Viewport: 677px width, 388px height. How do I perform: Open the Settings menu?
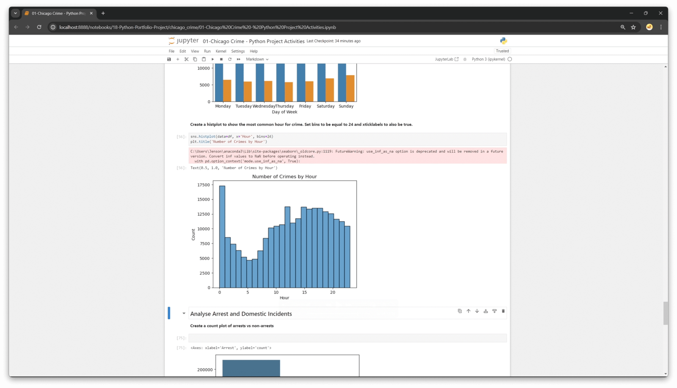click(238, 51)
